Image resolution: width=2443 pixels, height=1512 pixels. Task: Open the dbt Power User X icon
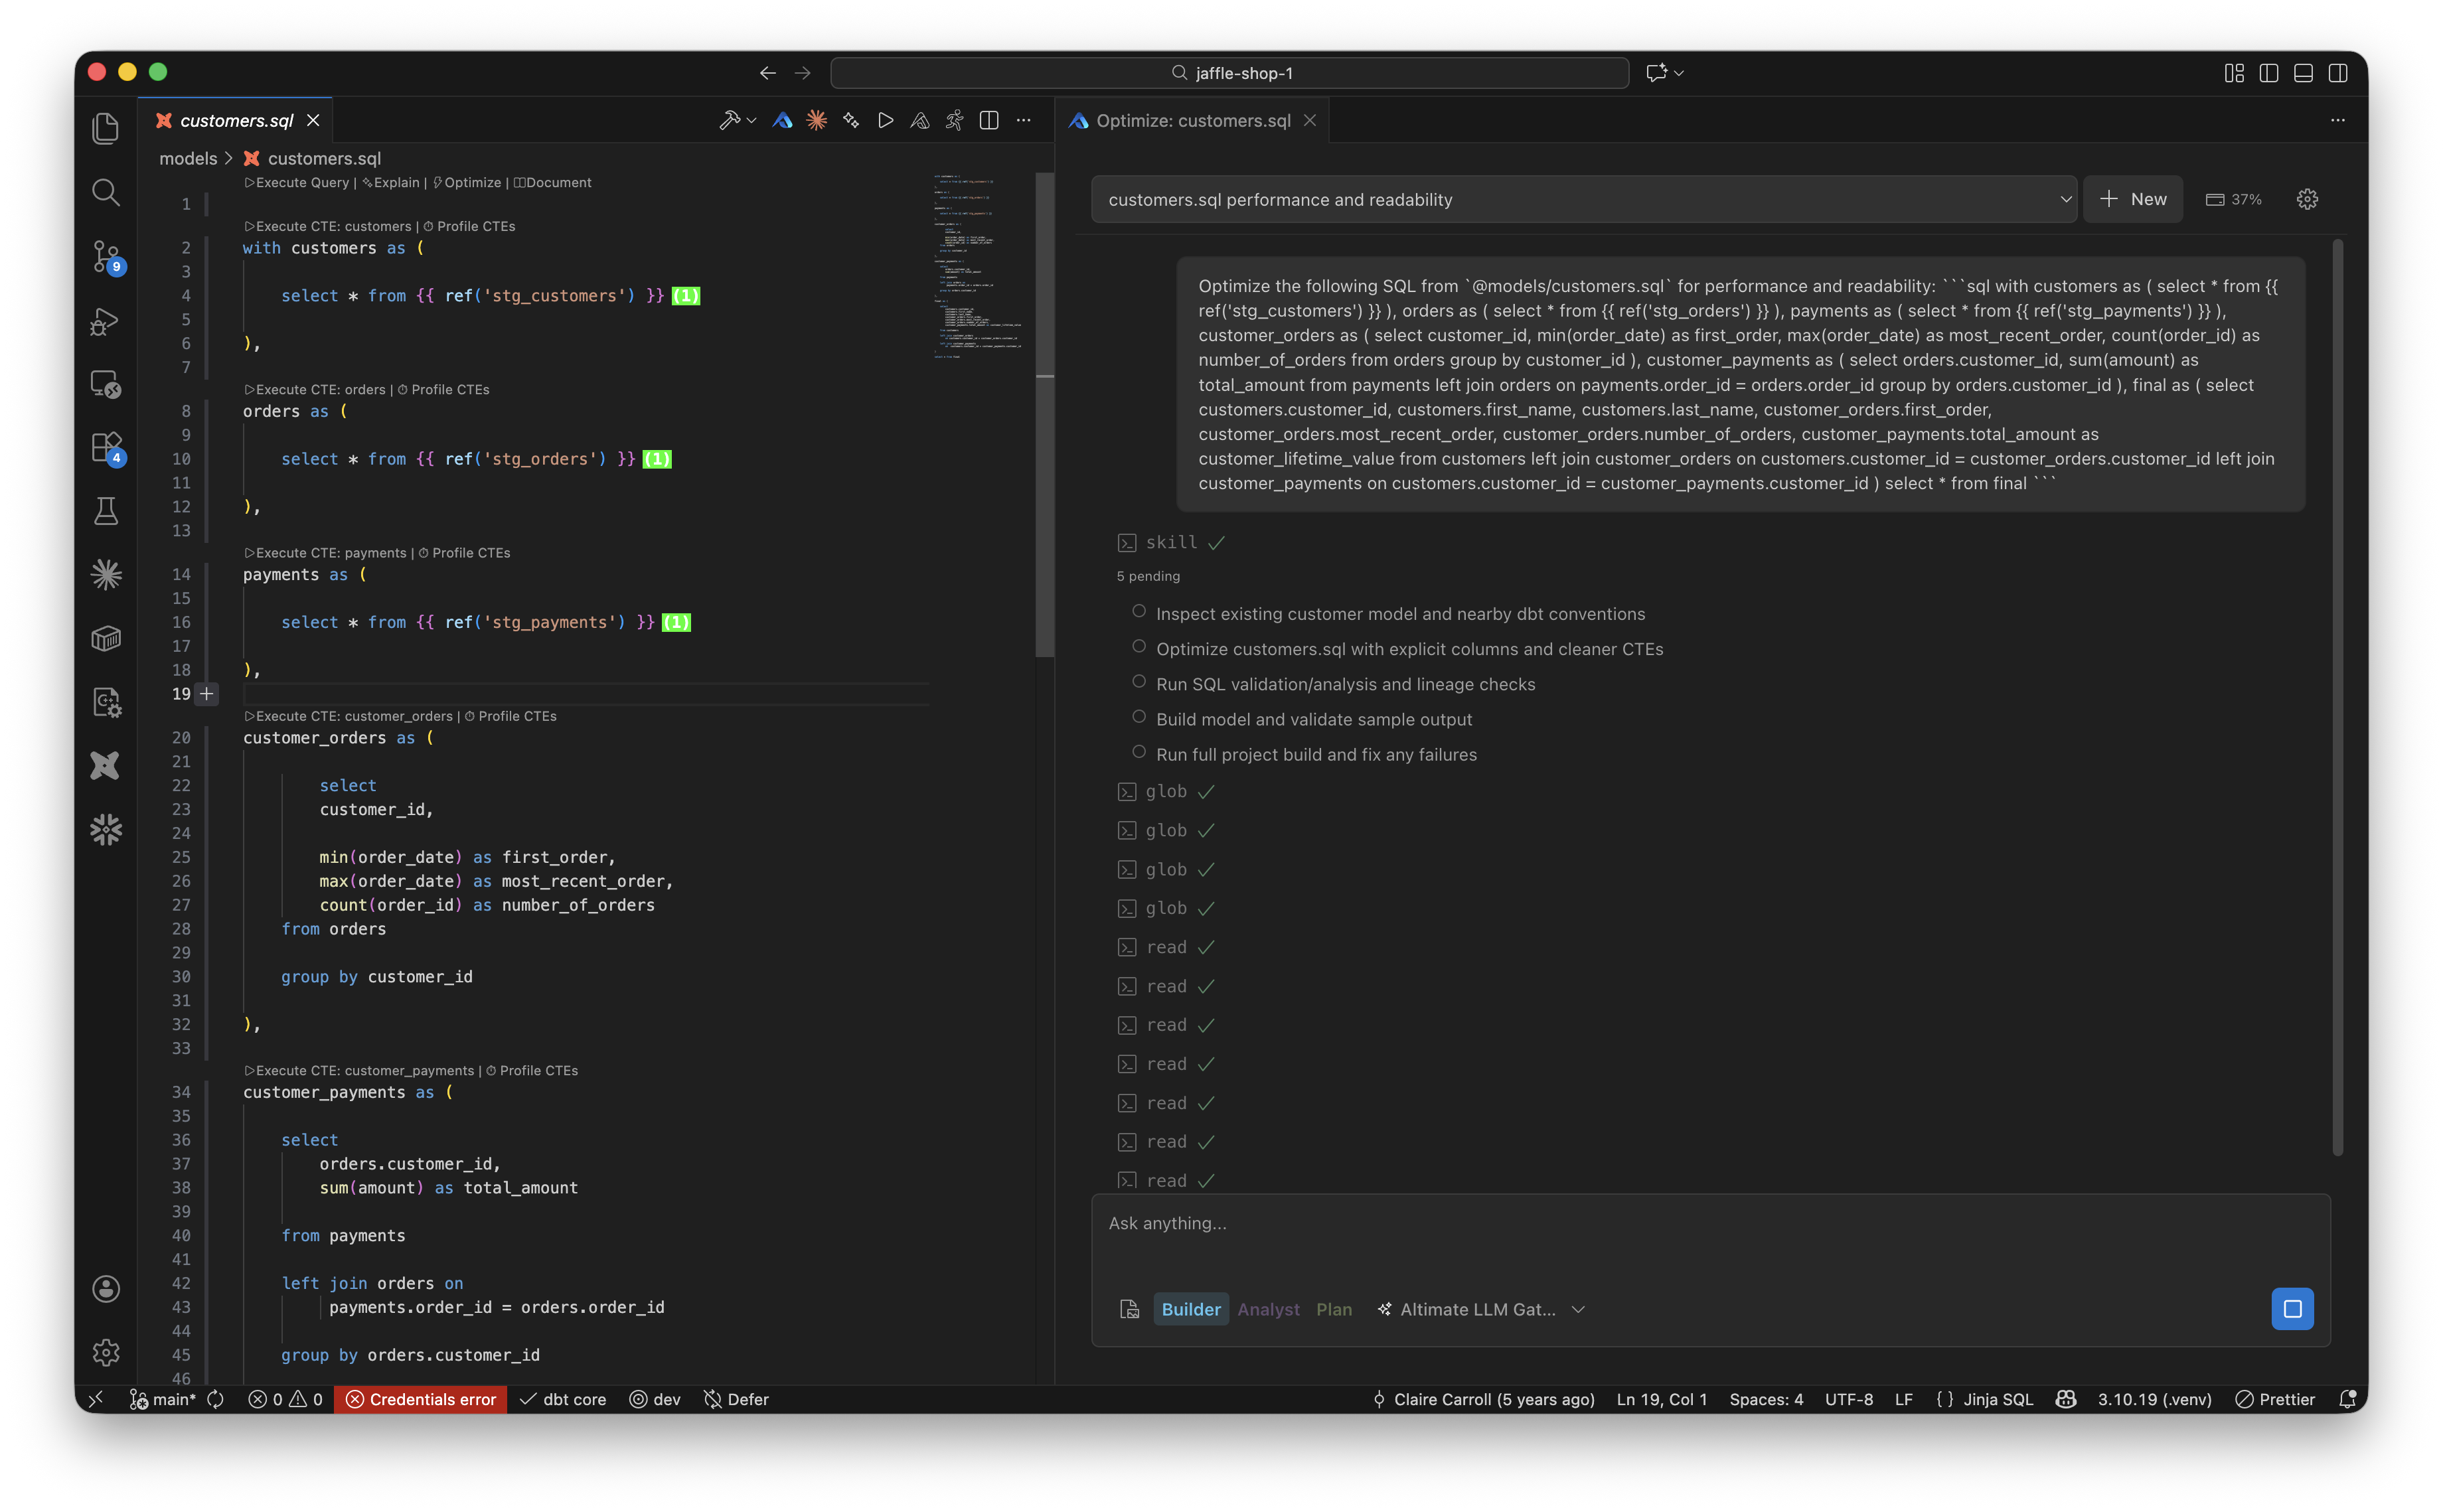[106, 766]
